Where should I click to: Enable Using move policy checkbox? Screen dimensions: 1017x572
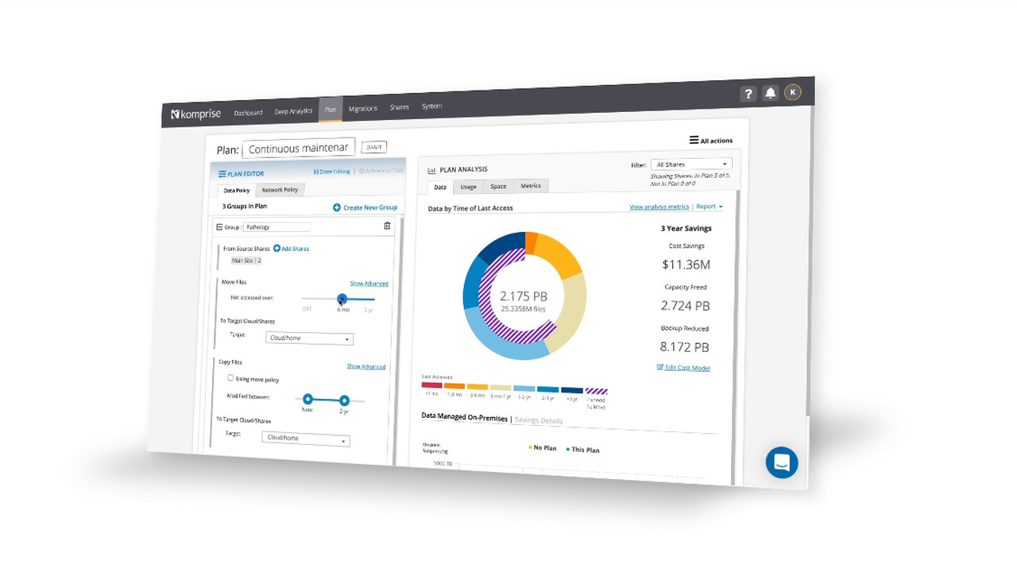pyautogui.click(x=231, y=378)
